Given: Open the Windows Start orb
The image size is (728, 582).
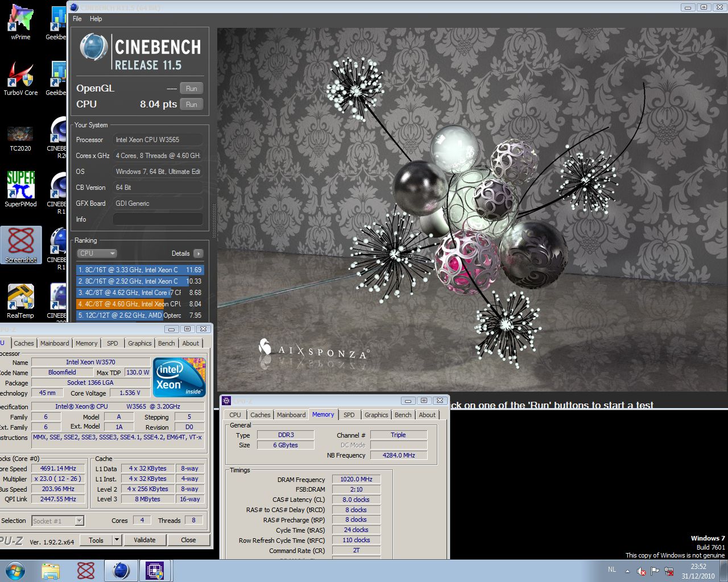Looking at the screenshot, I should click(15, 571).
